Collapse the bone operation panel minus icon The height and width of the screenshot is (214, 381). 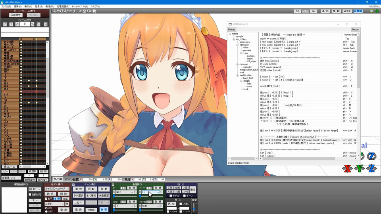pyautogui.click(x=74, y=185)
